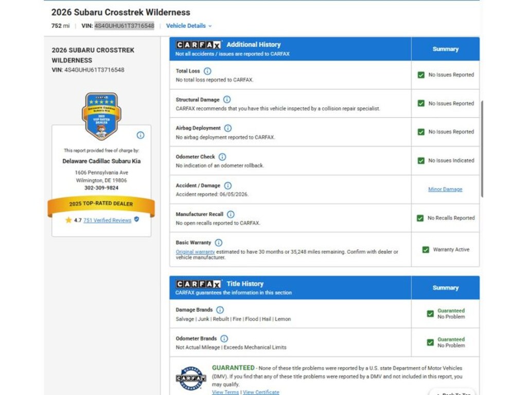The width and height of the screenshot is (527, 395).
Task: Open the Damage Brands info icon
Action: [x=220, y=310]
